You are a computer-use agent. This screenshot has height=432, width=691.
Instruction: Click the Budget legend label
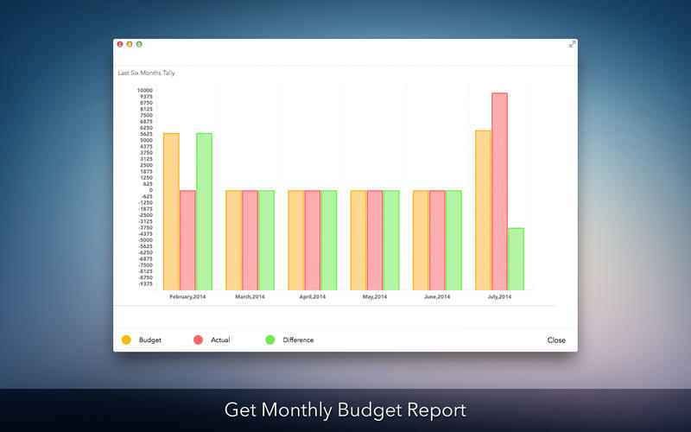click(150, 340)
